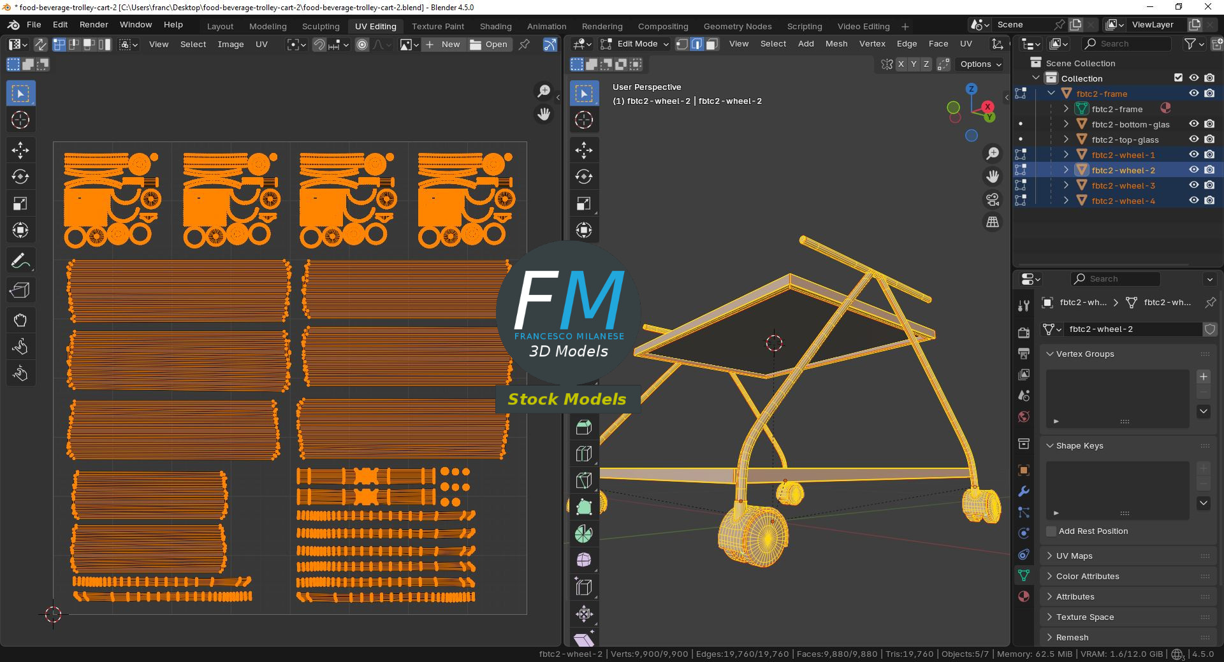This screenshot has height=662, width=1224.
Task: Open the Render menu
Action: (94, 25)
